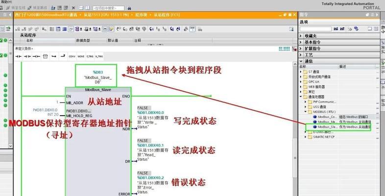Image resolution: width=385 pixels, height=196 pixels.
Task: Split the editor space vertically
Action: (x=87, y=8)
